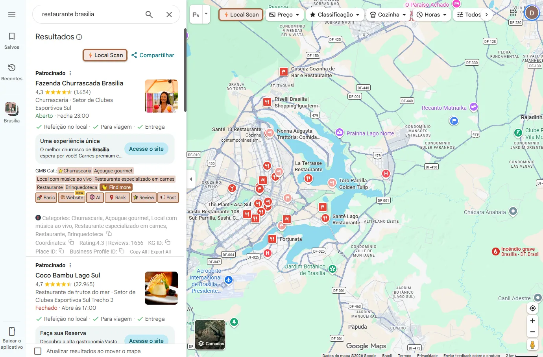
Task: Zoom out the map with minus
Action: [532, 332]
